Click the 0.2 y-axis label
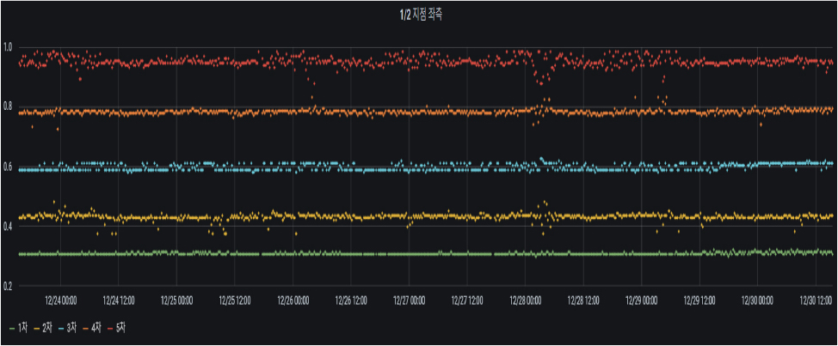This screenshot has height=346, width=838. coord(9,286)
